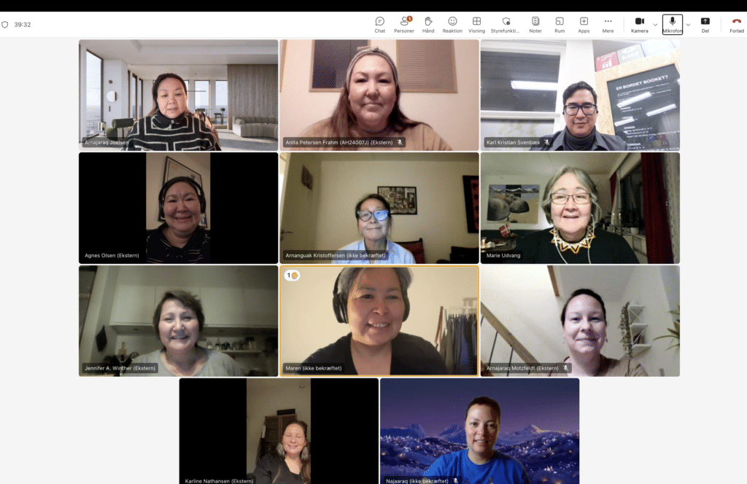Expand the Mikrofon options arrow

pyautogui.click(x=688, y=24)
